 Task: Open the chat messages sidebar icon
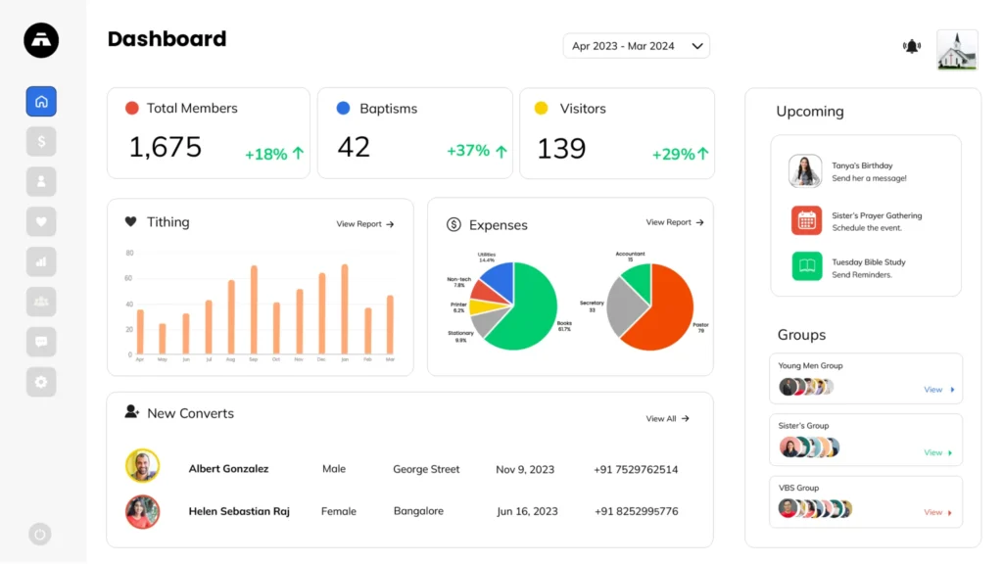[41, 342]
